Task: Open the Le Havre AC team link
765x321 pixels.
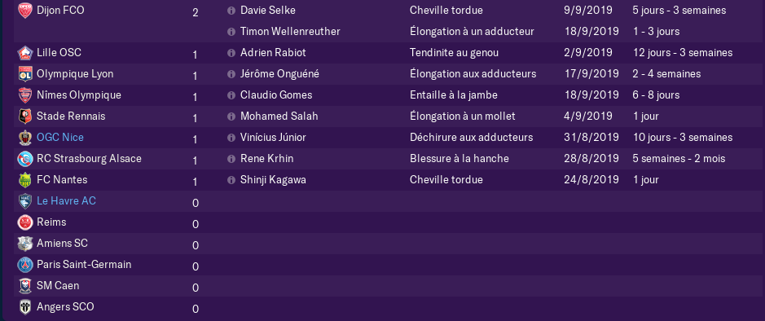Action: click(66, 201)
